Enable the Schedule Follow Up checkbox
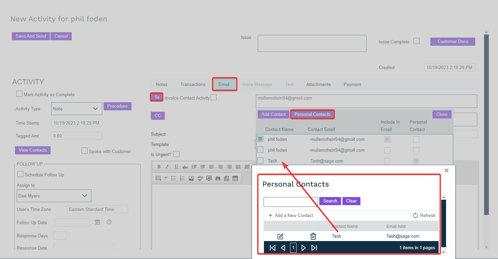The image size is (498, 259). tap(20, 174)
